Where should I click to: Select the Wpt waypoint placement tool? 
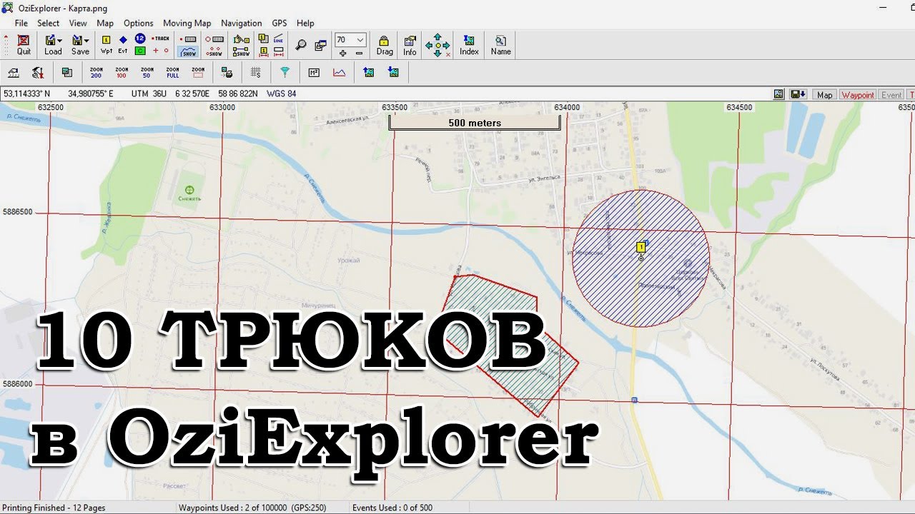click(107, 44)
